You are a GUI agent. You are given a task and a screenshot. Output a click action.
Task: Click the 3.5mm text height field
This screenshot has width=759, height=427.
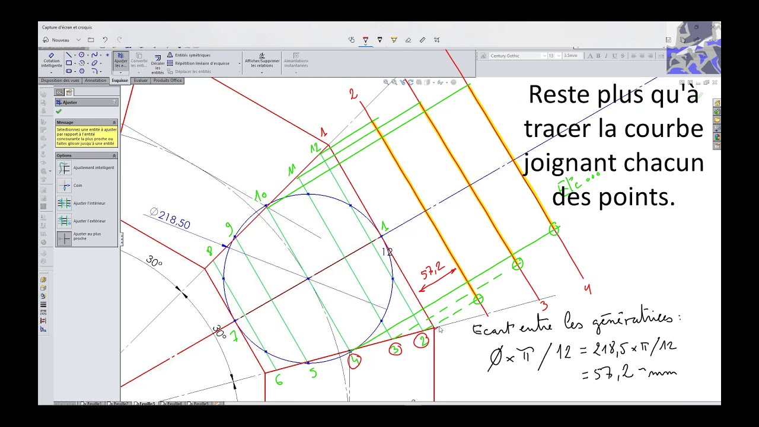tap(572, 56)
